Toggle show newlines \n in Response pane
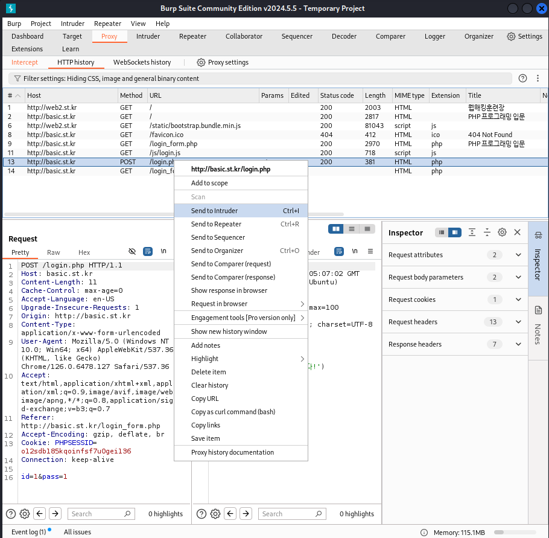 (x=355, y=251)
